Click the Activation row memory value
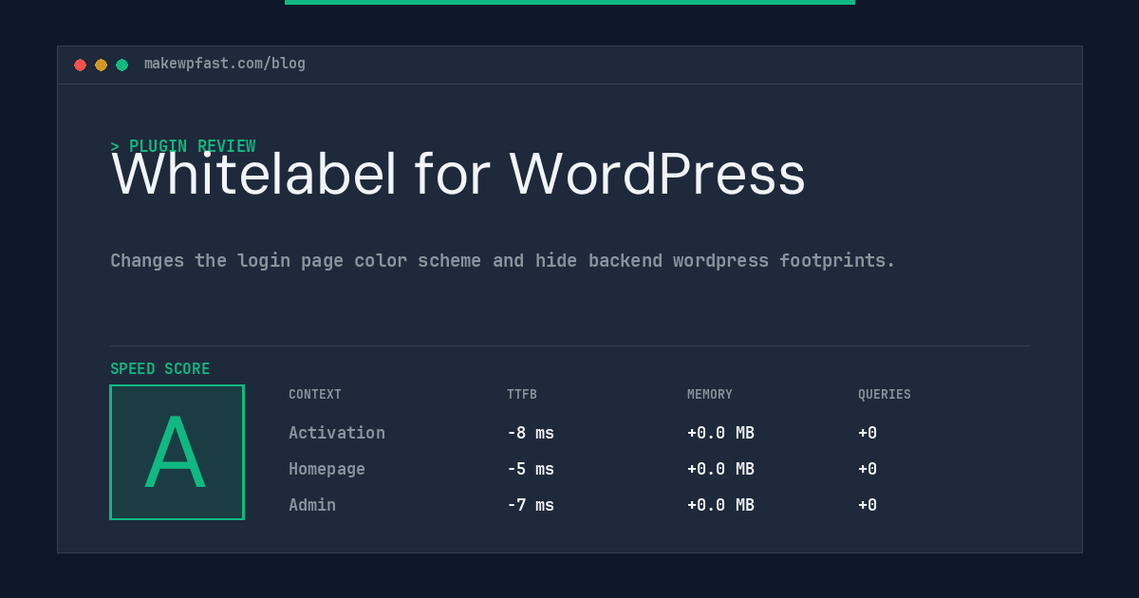Screen dimensions: 1139x598 [x=720, y=433]
